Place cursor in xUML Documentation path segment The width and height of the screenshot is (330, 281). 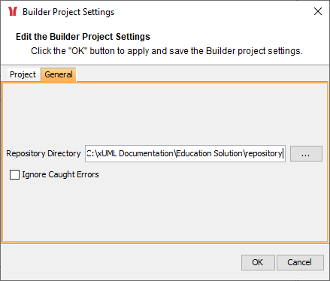135,153
